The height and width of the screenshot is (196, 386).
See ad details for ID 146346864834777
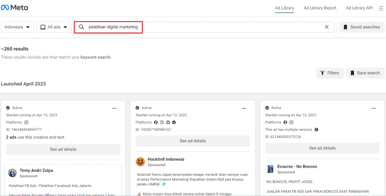pyautogui.click(x=63, y=149)
